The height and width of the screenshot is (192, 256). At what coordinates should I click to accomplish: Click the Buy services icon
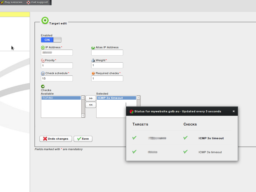2,3
